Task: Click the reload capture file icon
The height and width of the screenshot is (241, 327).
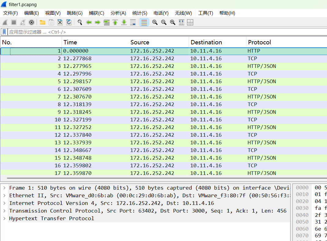Action: 69,22
